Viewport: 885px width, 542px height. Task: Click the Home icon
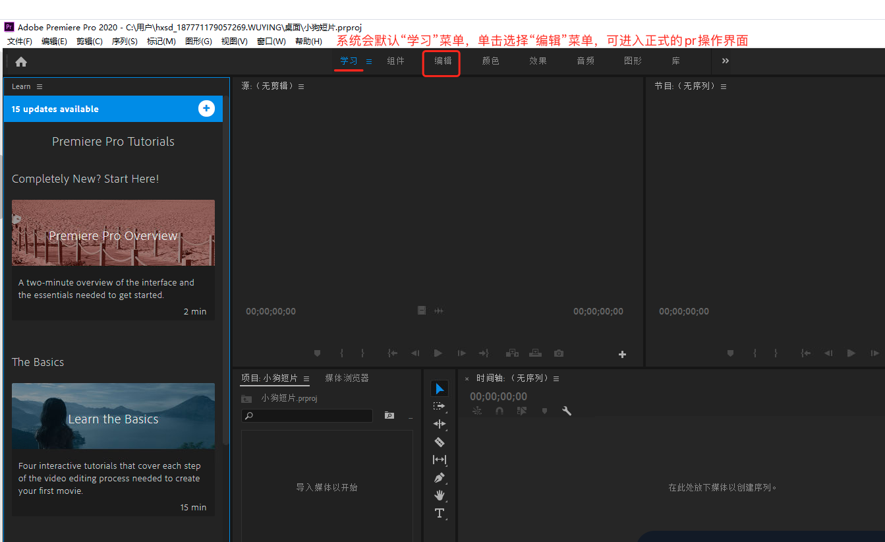click(x=21, y=62)
